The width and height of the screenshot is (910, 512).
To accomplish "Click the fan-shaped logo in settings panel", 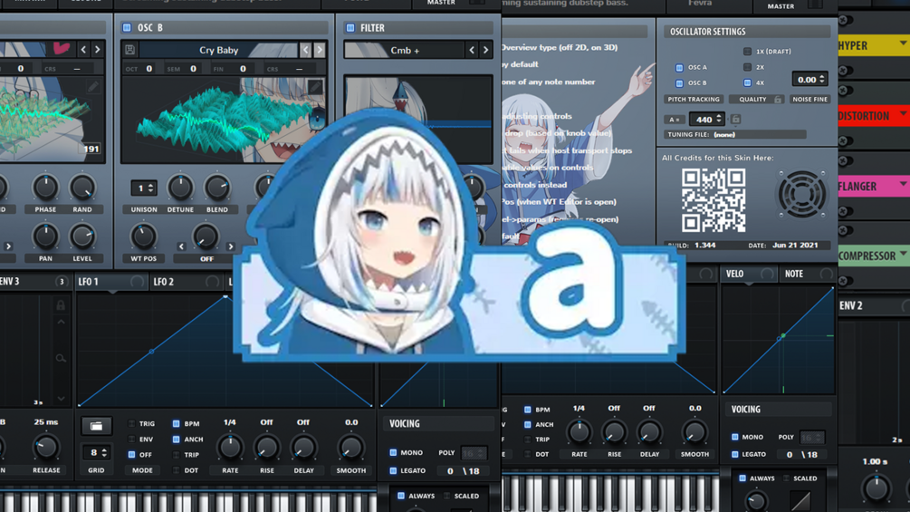I will coord(802,195).
